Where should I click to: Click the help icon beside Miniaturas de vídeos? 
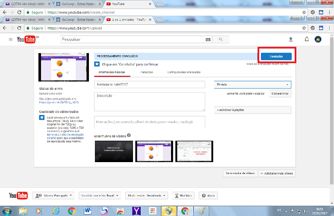pyautogui.click(x=129, y=136)
